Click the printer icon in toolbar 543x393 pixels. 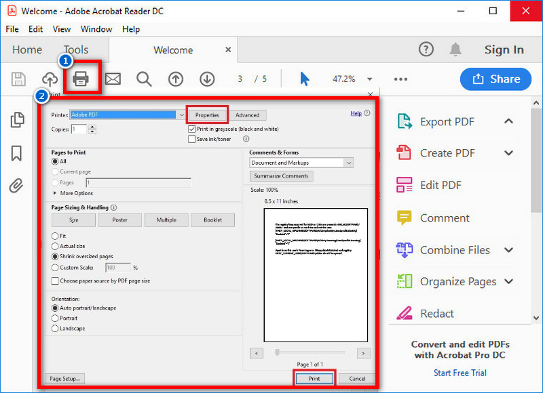(x=81, y=79)
